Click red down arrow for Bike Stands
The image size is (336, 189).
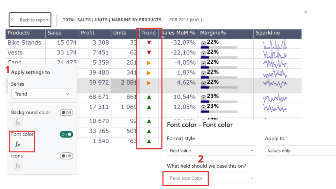point(149,43)
